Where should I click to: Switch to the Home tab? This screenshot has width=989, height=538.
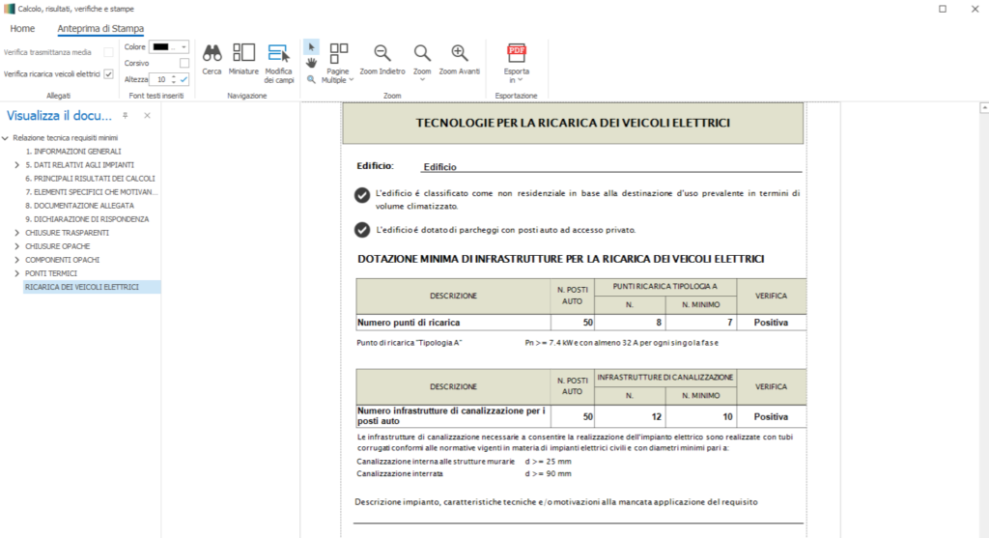22,28
